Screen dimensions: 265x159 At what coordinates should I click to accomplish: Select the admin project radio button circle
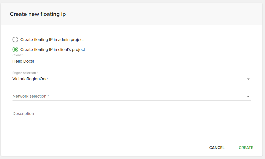pos(15,40)
